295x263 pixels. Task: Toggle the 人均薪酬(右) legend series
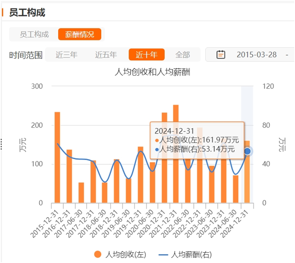185,255
